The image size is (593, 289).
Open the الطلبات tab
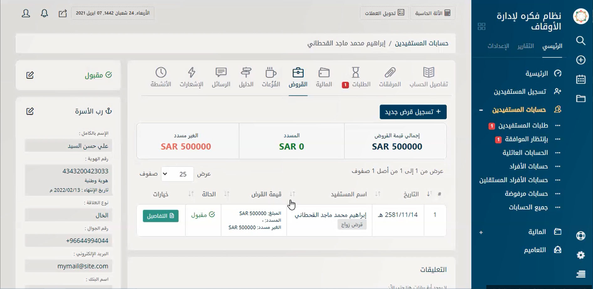pos(356,77)
